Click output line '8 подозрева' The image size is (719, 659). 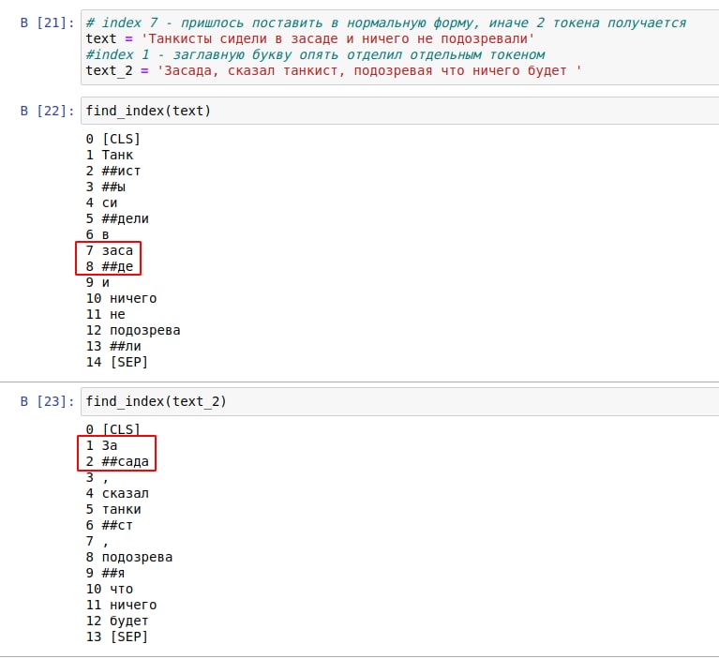[x=129, y=557]
